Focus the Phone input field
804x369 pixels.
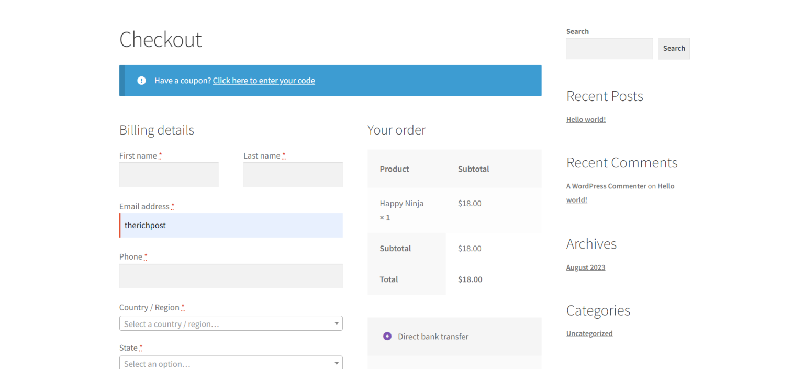(231, 276)
